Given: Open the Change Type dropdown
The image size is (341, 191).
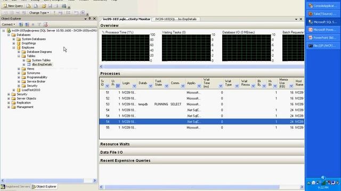Looking at the screenshot, I should click(39, 13).
